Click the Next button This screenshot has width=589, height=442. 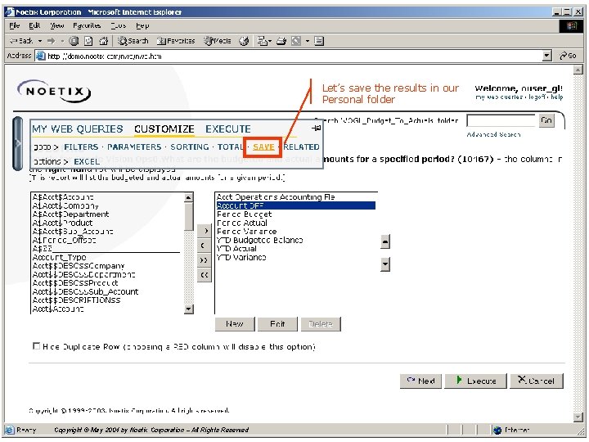click(420, 381)
